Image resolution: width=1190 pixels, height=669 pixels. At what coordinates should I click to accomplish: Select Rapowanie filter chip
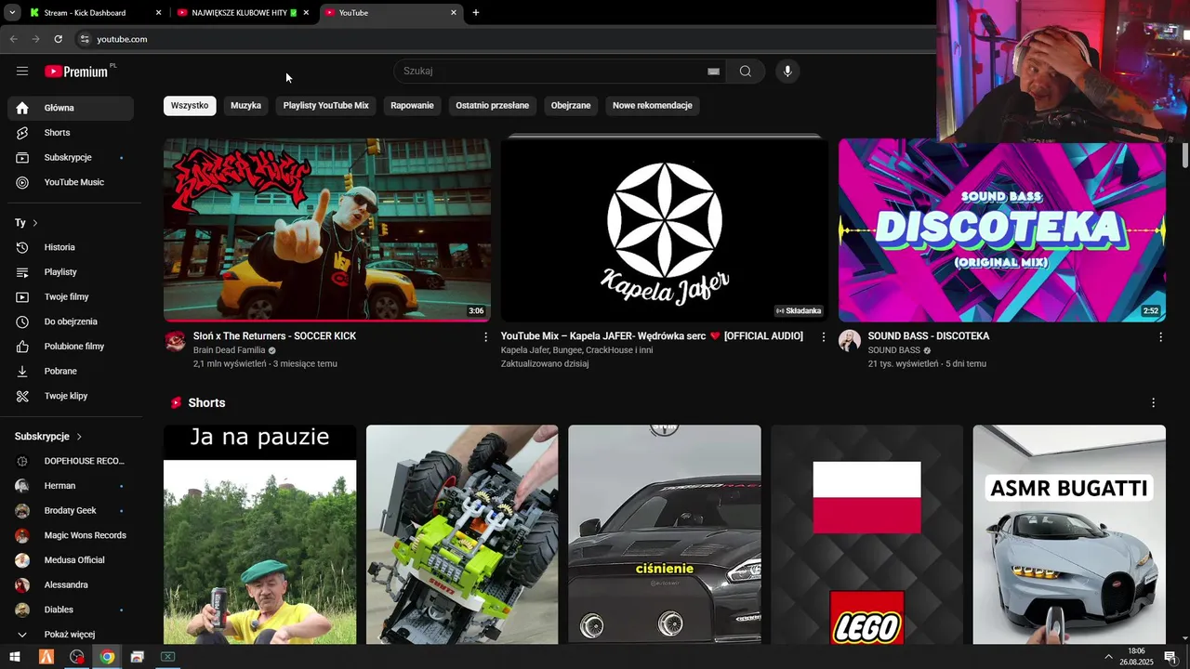click(412, 106)
